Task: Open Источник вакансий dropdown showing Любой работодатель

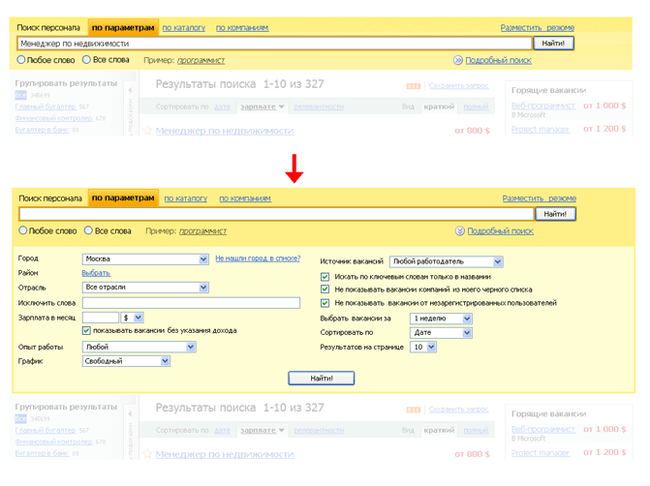Action: [446, 261]
